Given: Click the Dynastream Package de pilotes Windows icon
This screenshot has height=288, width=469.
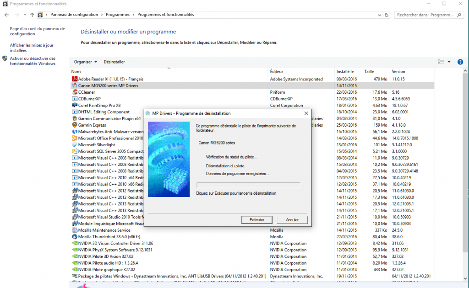Looking at the screenshot, I should pyautogui.click(x=75, y=276).
